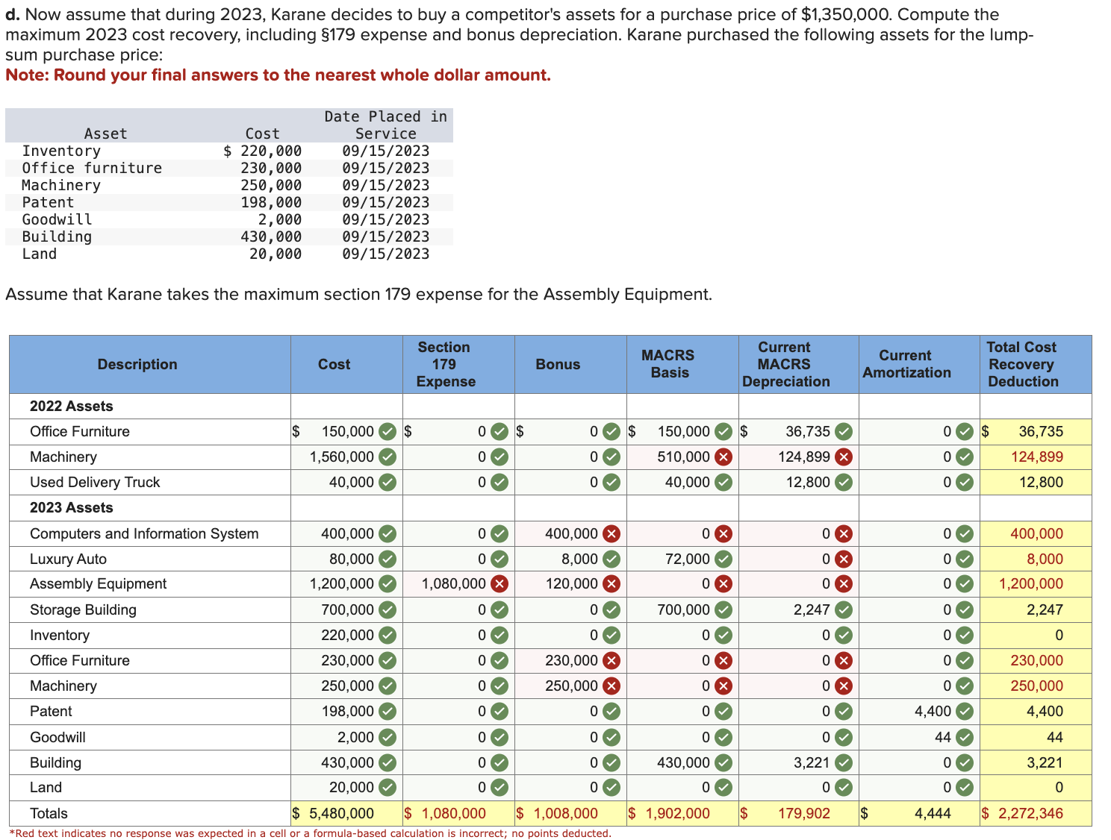The width and height of the screenshot is (1111, 840).
Task: Click the Assembly Equipment total deduction '1,200,000'
Action: pyautogui.click(x=1031, y=583)
